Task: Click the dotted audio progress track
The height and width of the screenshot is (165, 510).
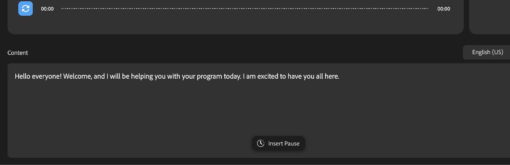Action: 245,9
